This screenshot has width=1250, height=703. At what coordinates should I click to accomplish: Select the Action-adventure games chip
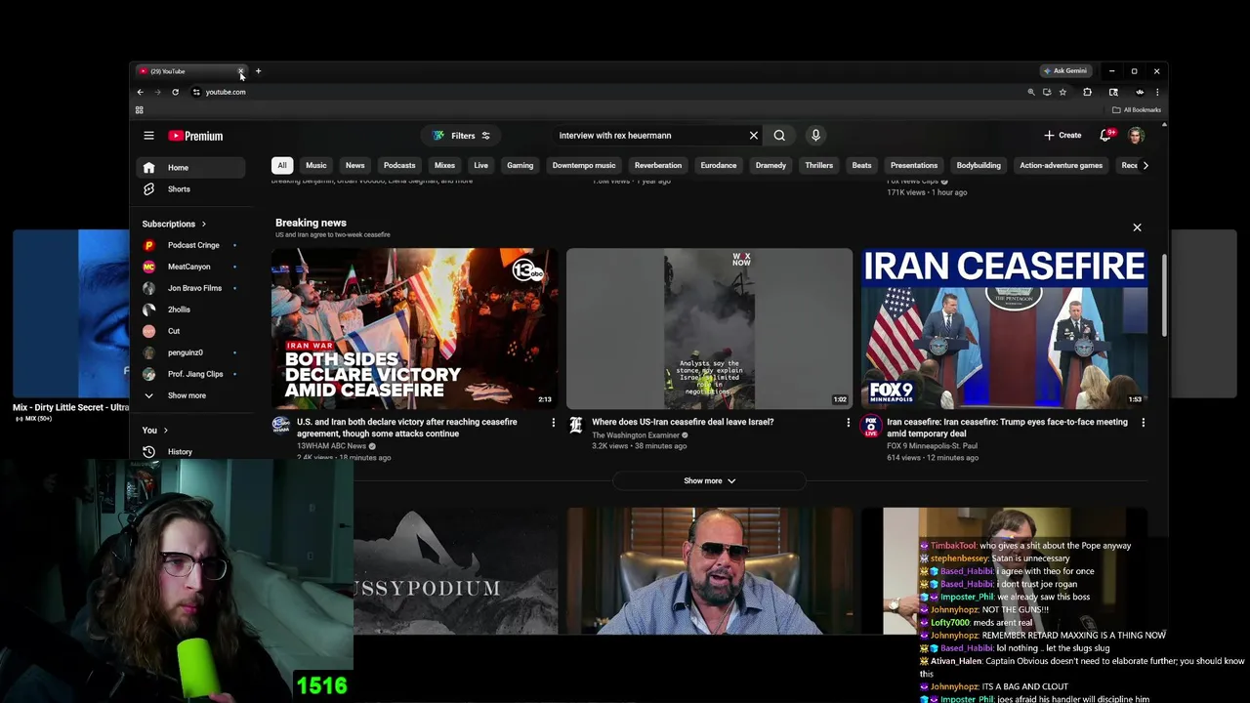click(x=1061, y=165)
